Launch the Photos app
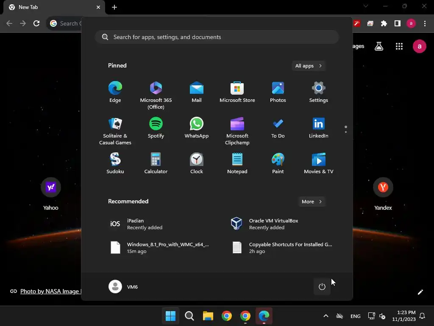434x326 pixels. click(278, 93)
